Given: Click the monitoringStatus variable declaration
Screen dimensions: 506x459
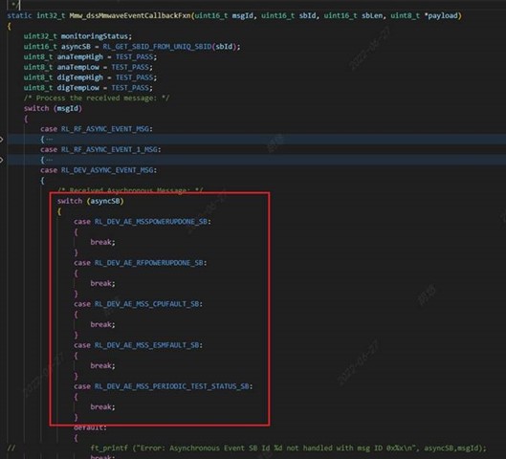Looking at the screenshot, I should click(95, 36).
